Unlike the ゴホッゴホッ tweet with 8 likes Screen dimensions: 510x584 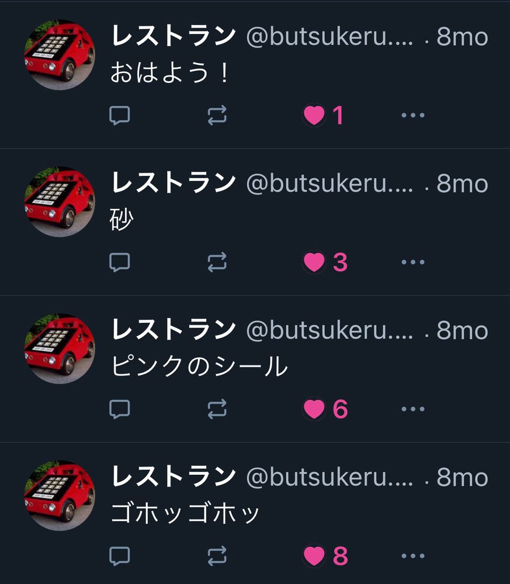tap(314, 556)
